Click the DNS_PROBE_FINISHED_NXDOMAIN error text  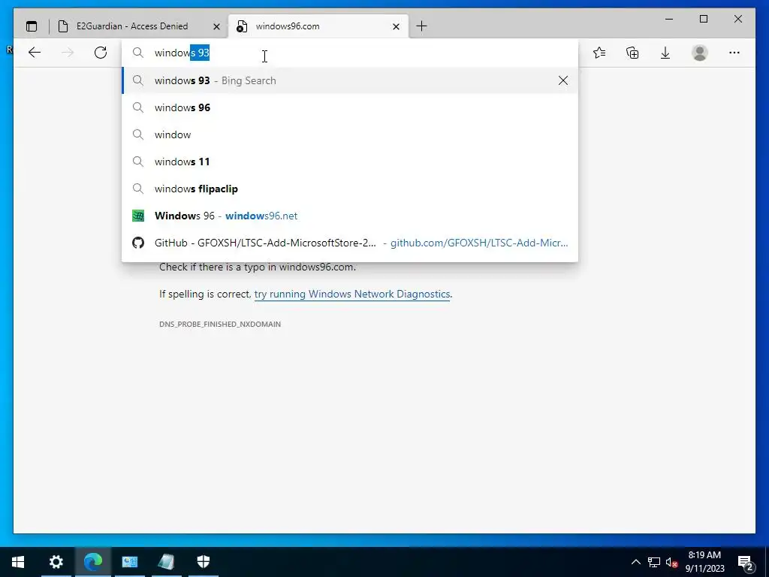click(x=220, y=324)
